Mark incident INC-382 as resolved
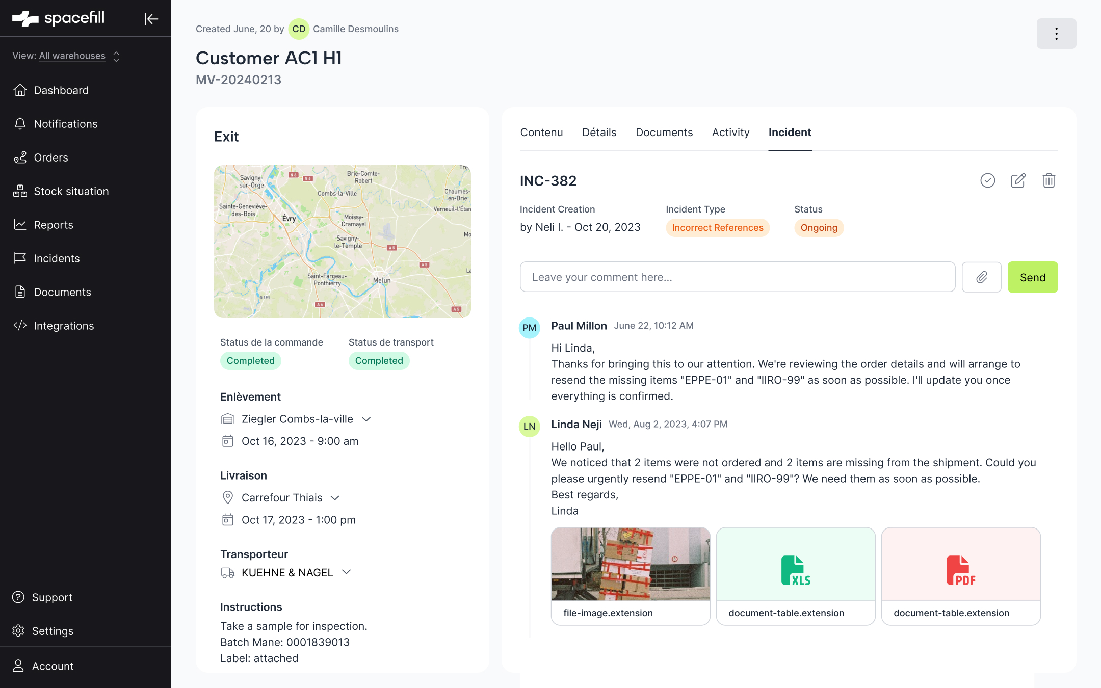This screenshot has width=1101, height=688. (x=988, y=180)
